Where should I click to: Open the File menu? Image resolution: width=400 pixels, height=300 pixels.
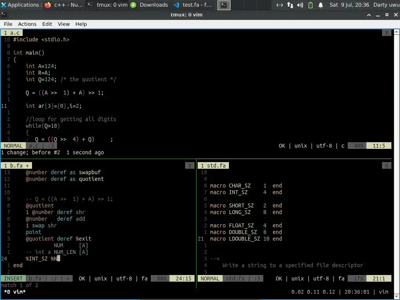(8, 24)
